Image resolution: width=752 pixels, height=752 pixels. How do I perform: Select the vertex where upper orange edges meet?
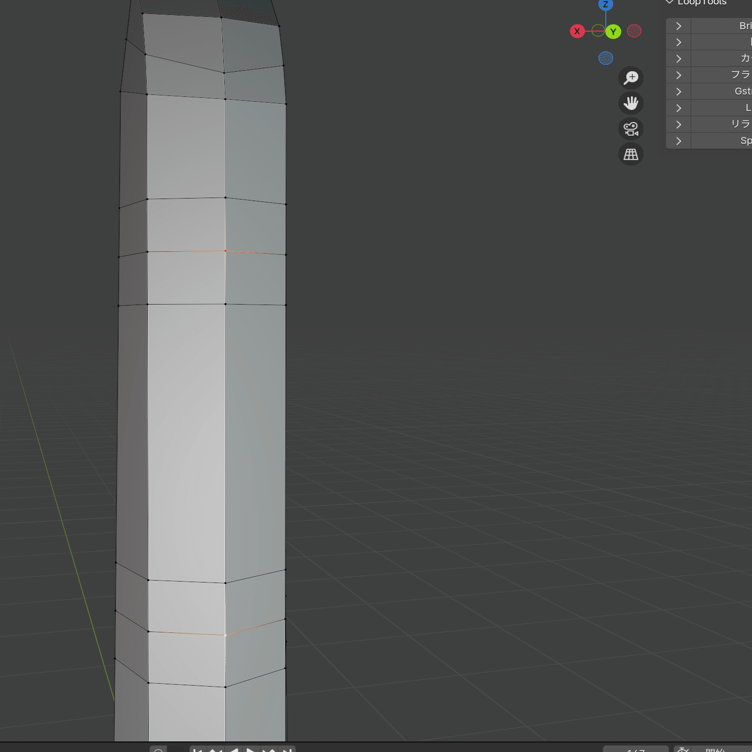pos(225,251)
